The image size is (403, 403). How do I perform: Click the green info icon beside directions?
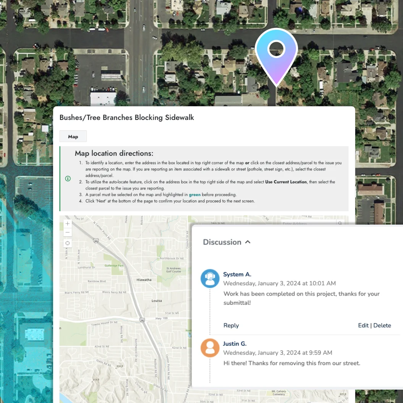[68, 178]
